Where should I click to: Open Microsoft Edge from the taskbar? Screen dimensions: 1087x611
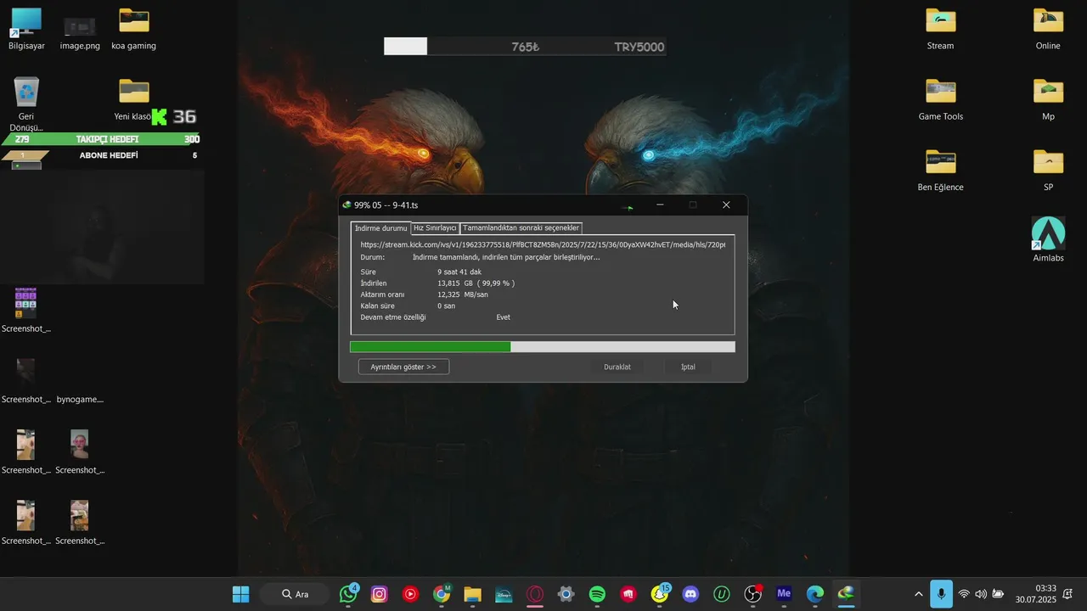click(815, 594)
